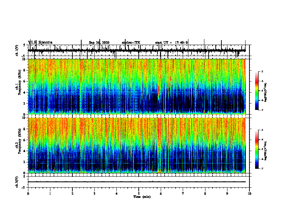Click the "-7" label on ch.1 color bar
281x217 pixels.
point(262,110)
